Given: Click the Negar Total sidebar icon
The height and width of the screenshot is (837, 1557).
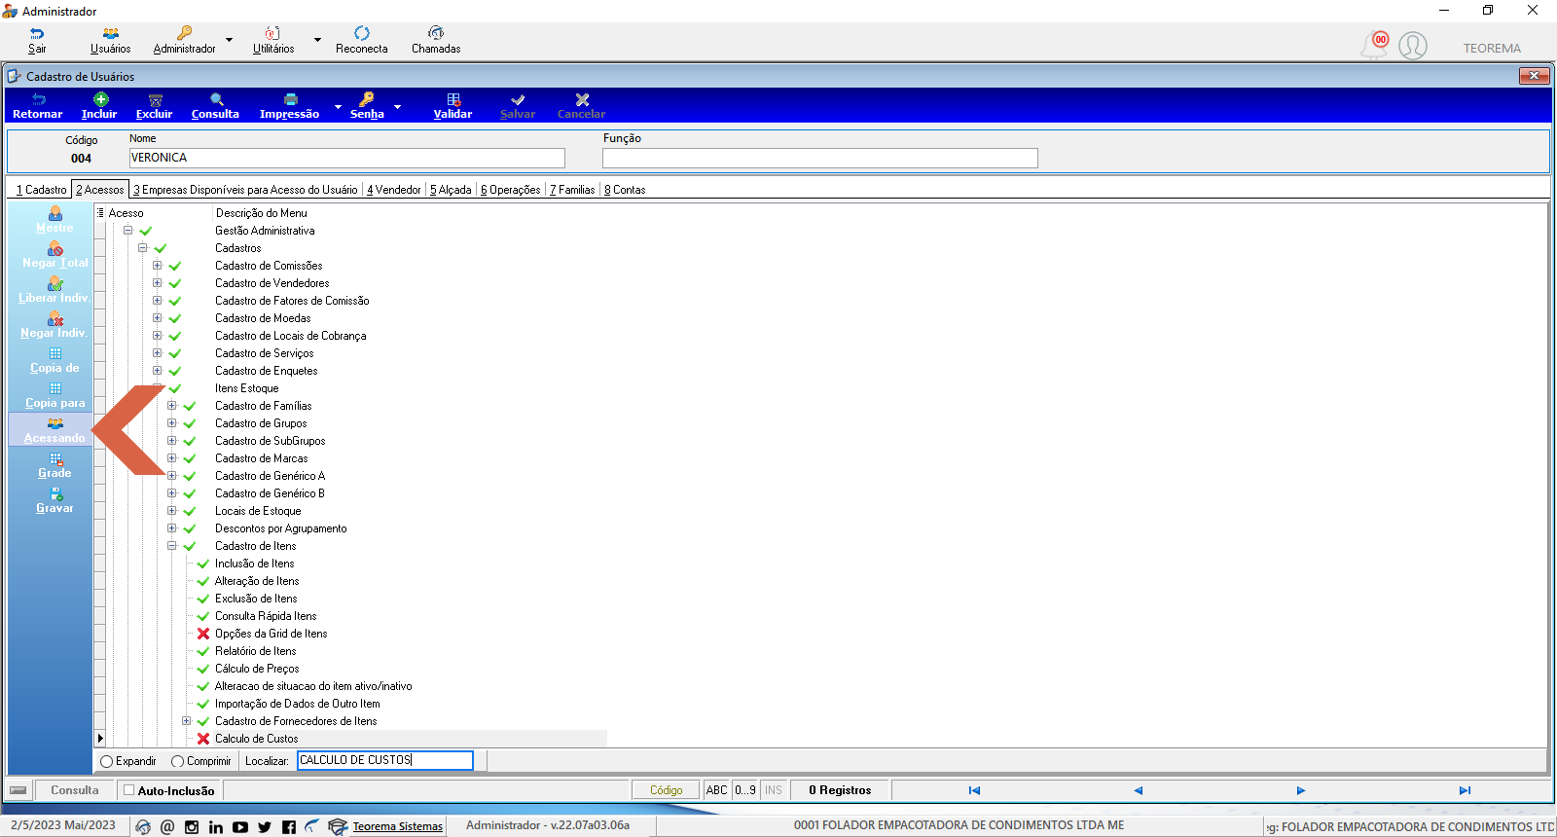Looking at the screenshot, I should (x=55, y=248).
